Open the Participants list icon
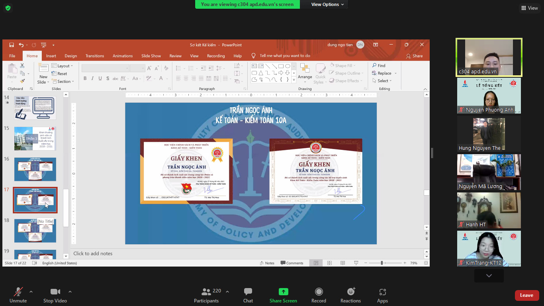 click(x=206, y=292)
